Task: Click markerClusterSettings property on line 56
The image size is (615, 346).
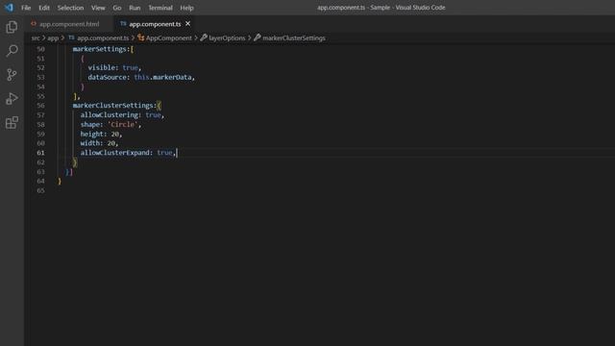Action: [x=113, y=106]
